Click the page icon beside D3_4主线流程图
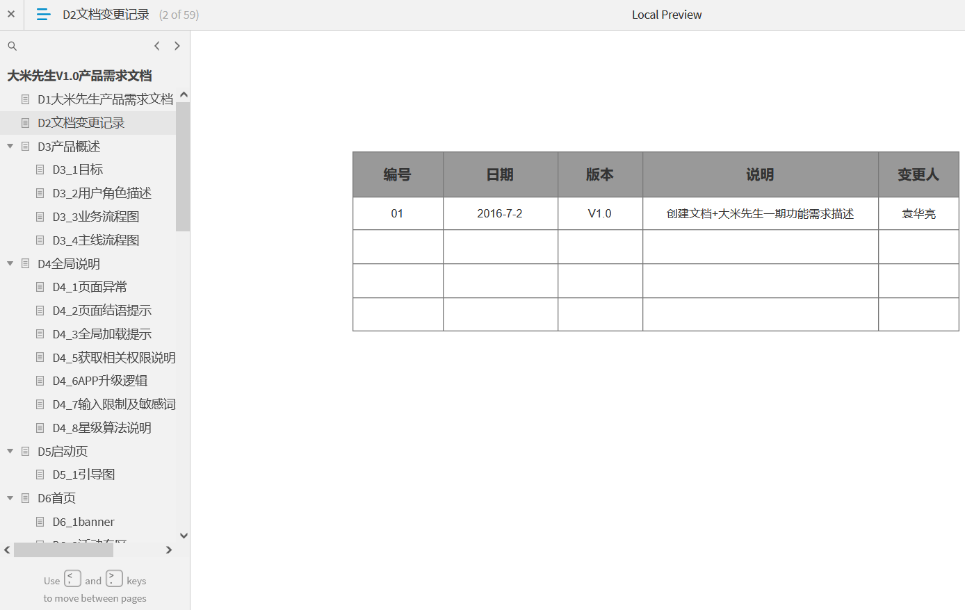 click(40, 240)
